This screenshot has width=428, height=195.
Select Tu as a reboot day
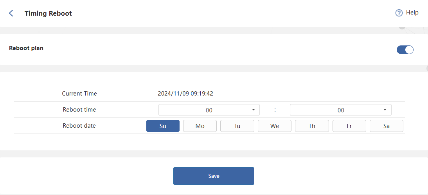point(237,126)
